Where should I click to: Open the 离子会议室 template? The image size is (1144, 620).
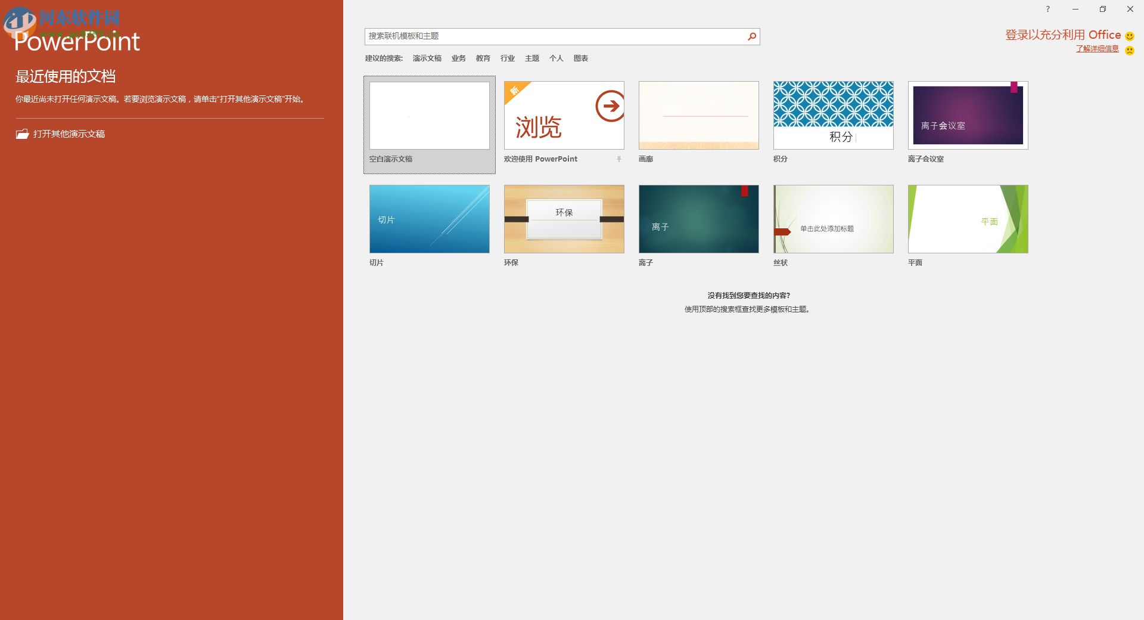(x=967, y=115)
